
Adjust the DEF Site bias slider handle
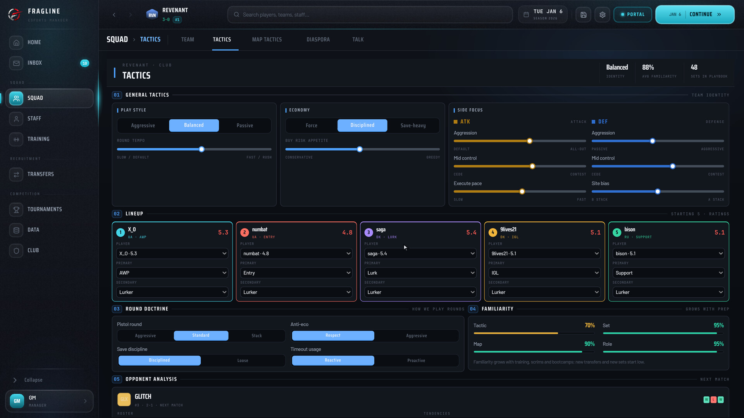(x=658, y=192)
